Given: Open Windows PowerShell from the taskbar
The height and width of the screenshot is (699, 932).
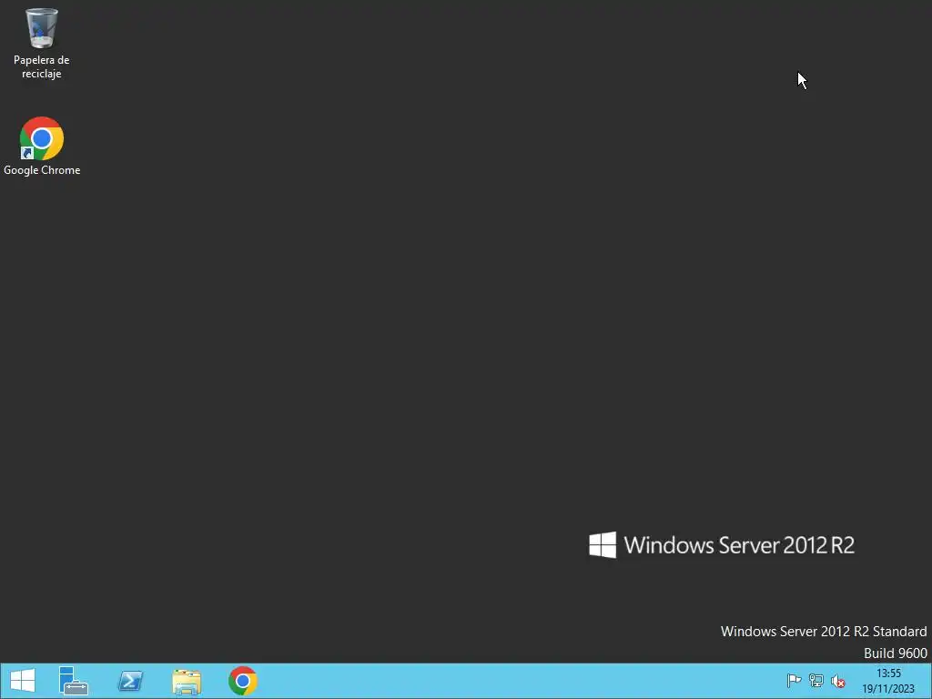Looking at the screenshot, I should click(x=130, y=681).
